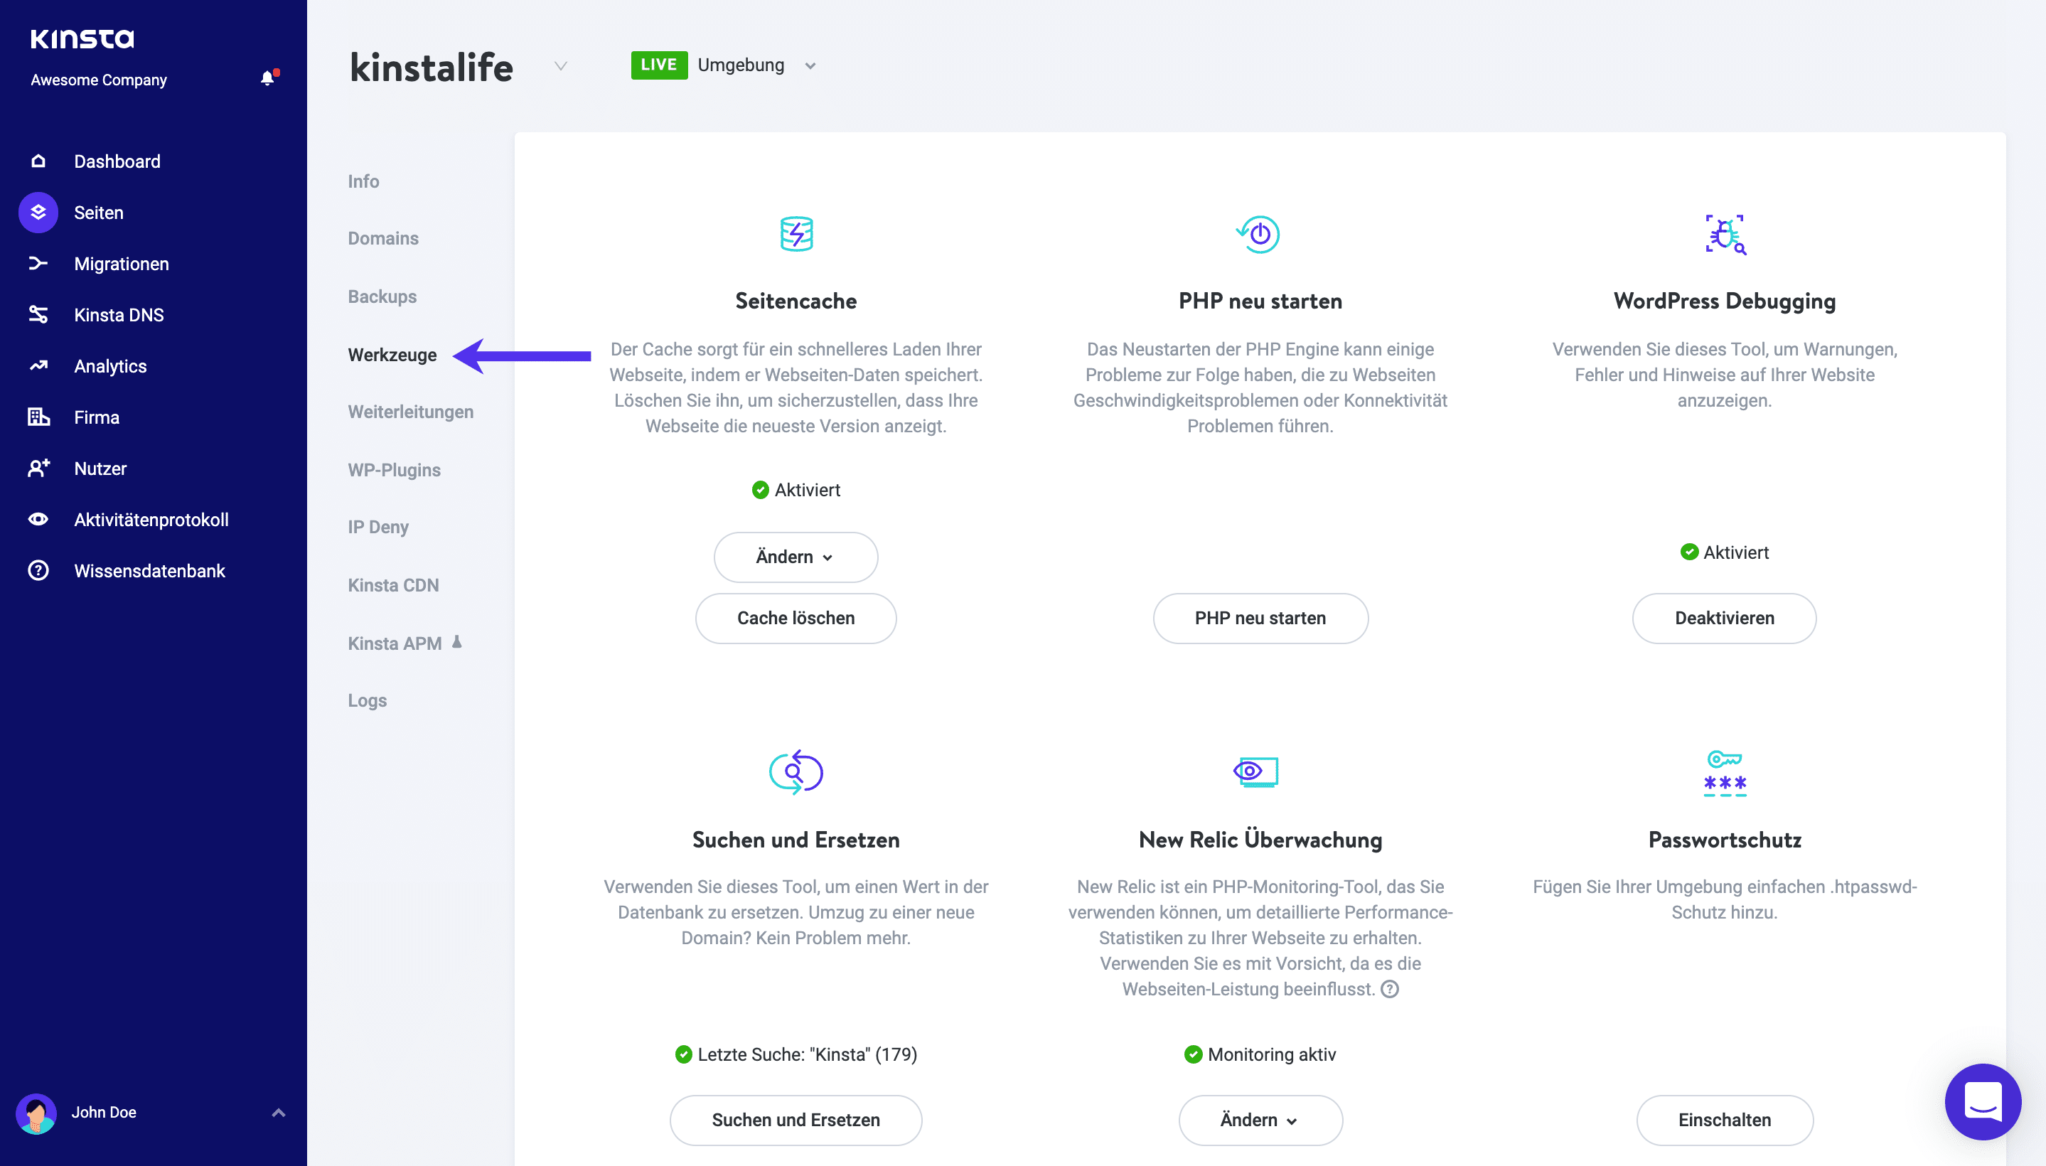
Task: Click the WordPress Debugging bug icon
Action: pos(1724,234)
